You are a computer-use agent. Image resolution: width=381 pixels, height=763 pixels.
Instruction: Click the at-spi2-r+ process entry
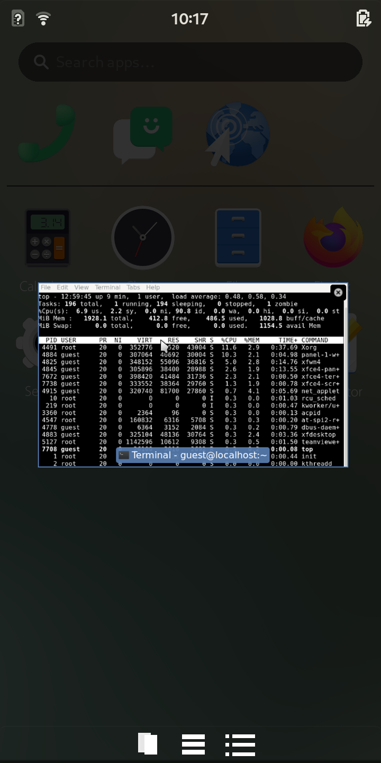click(x=192, y=420)
